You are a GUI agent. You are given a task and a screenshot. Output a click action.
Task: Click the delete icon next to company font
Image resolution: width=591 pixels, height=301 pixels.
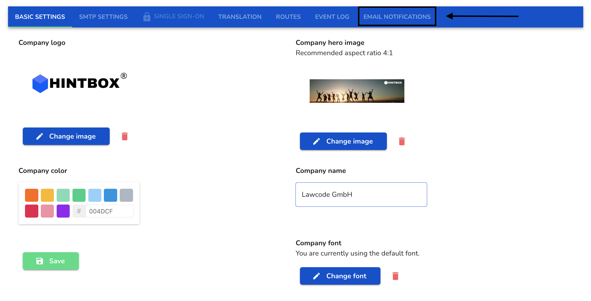[x=395, y=275]
